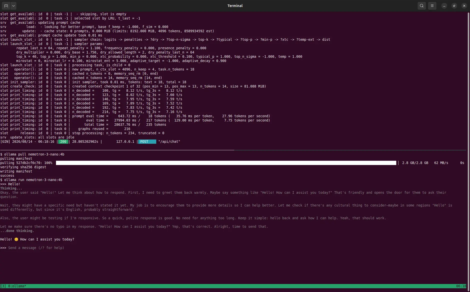Click the '62 MB/s' download speed

tap(441, 163)
